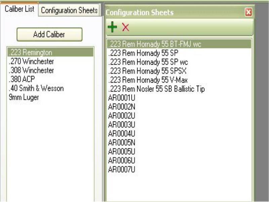Screen dimensions: 269x202
Task: Click the red X delete sheet icon
Action: (125, 27)
